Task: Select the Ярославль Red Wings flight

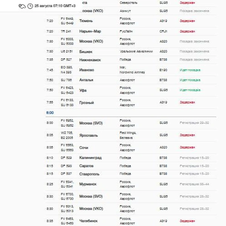Action: click(x=131, y=135)
